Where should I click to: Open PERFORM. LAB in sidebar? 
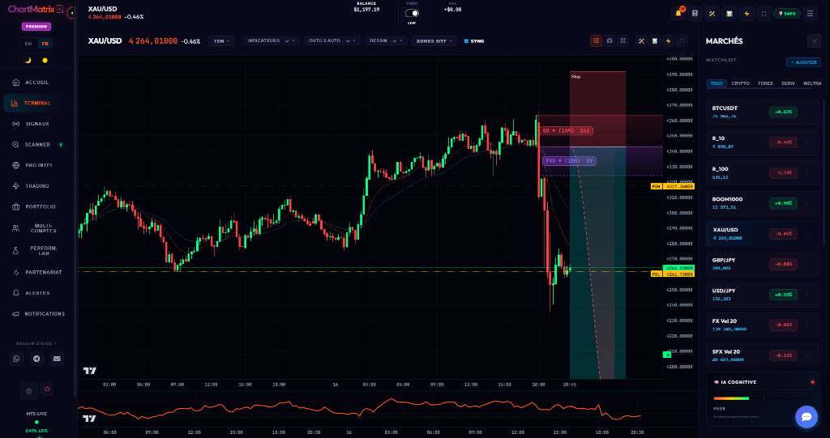tap(37, 250)
